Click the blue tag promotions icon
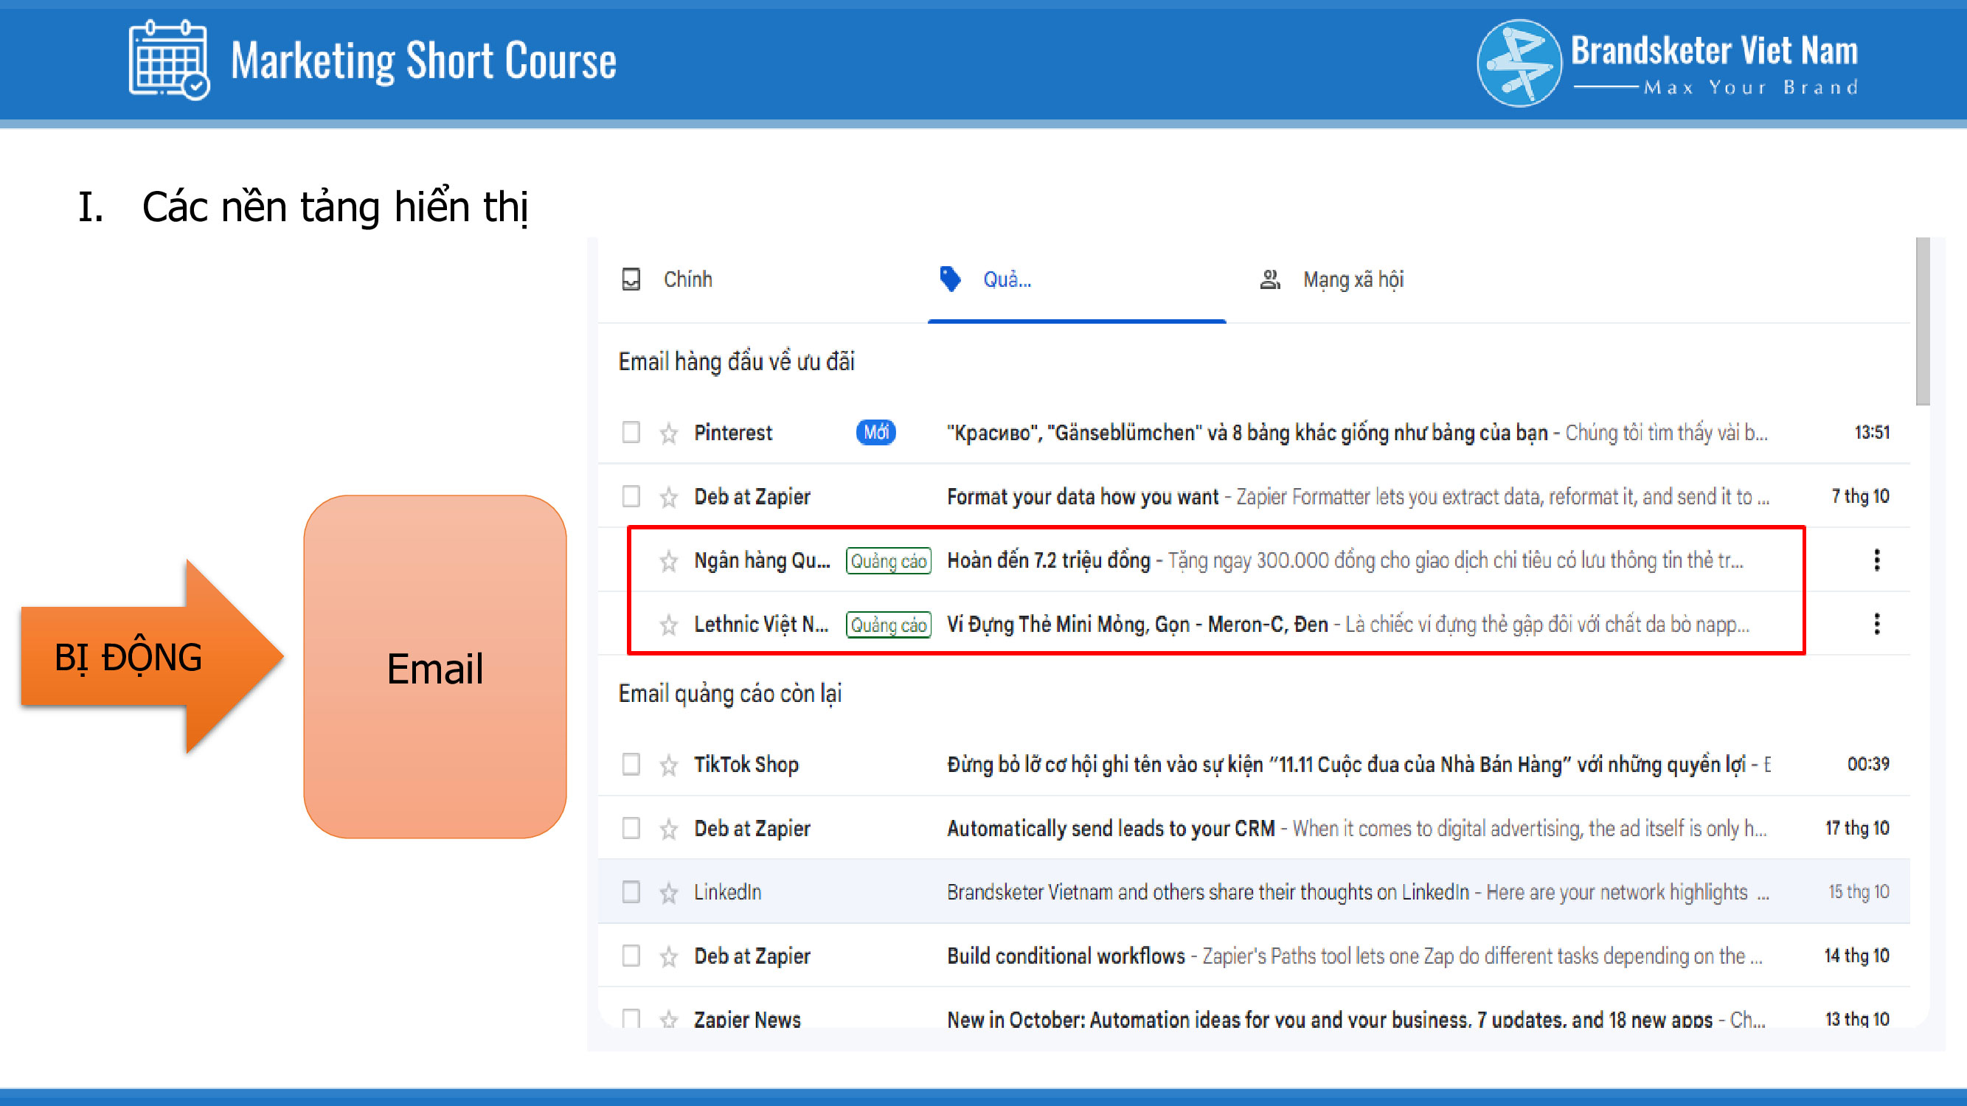Screen dimensions: 1967x1106 [x=950, y=279]
